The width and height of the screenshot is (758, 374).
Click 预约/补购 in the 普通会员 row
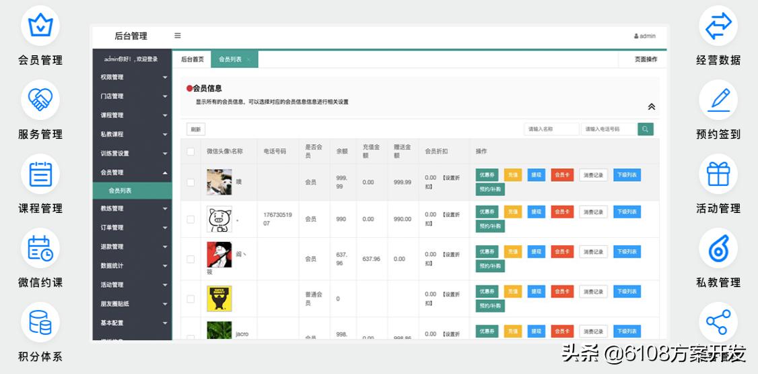pyautogui.click(x=490, y=306)
